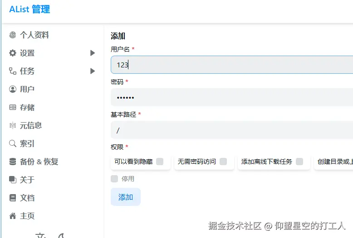Click the blue 添加 submit button
The height and width of the screenshot is (238, 353).
coord(126,197)
